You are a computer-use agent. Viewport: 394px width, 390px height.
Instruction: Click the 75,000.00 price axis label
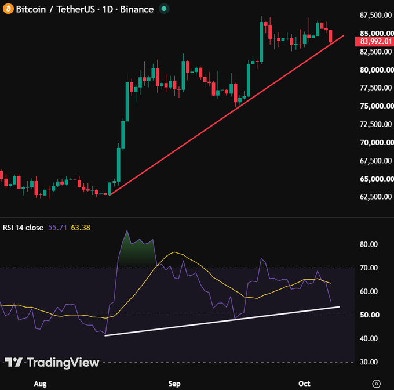pyautogui.click(x=377, y=106)
